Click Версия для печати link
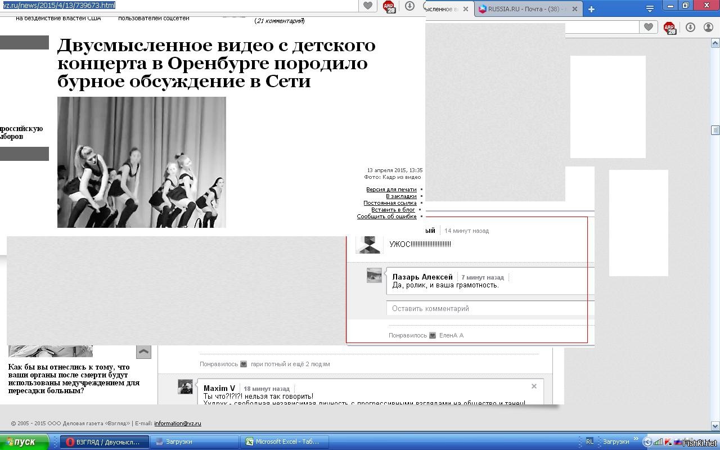 coord(391,190)
